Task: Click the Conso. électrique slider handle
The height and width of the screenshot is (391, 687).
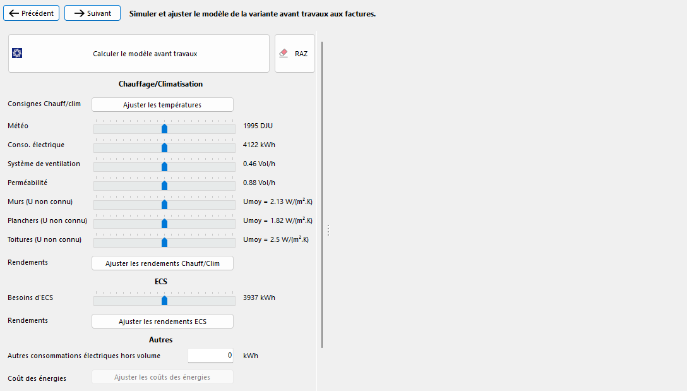Action: click(x=164, y=148)
